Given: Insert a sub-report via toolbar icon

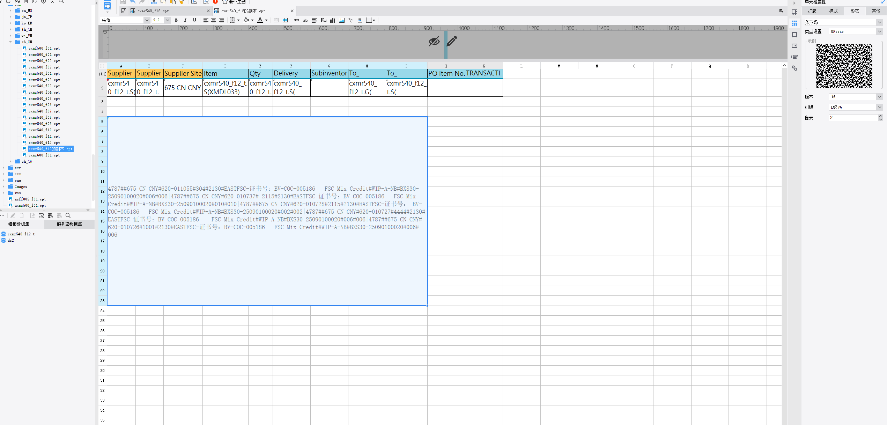Looking at the screenshot, I should pos(360,20).
